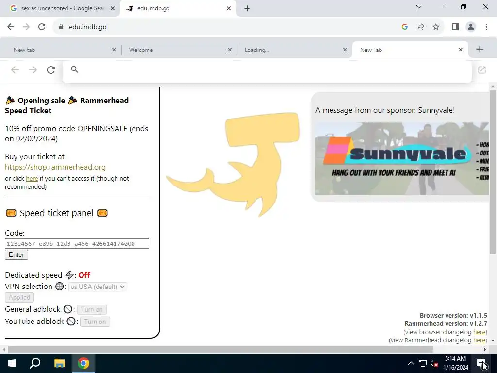Close the edu.imdb.gq Chrome tab
This screenshot has width=497, height=373.
point(229,9)
